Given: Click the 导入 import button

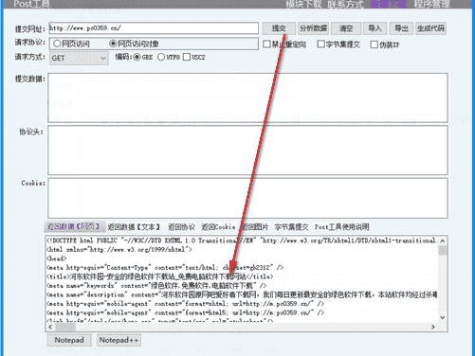Looking at the screenshot, I should click(x=375, y=28).
